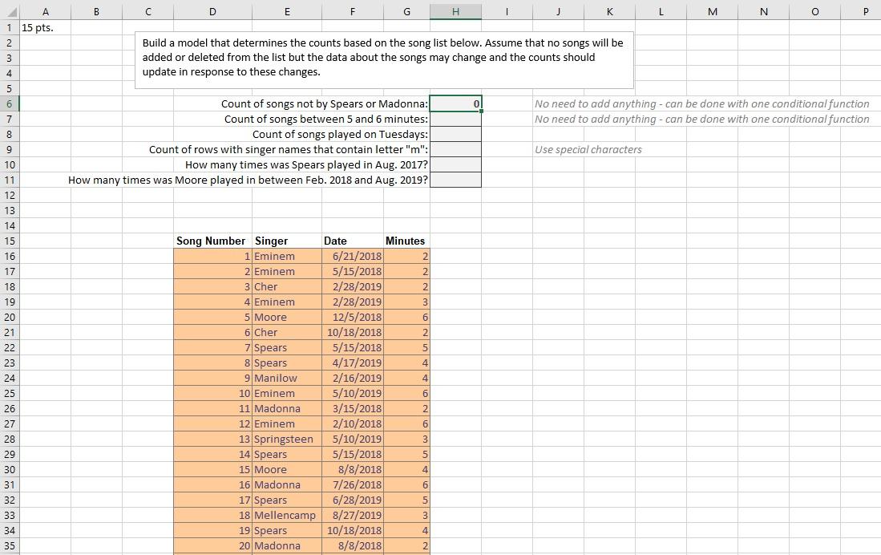Select cell H6 showing the count result 0
This screenshot has width=881, height=555.
click(455, 103)
